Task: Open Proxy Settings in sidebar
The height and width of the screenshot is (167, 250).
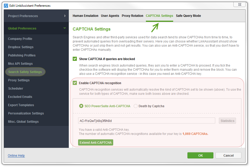Action: 19,80
